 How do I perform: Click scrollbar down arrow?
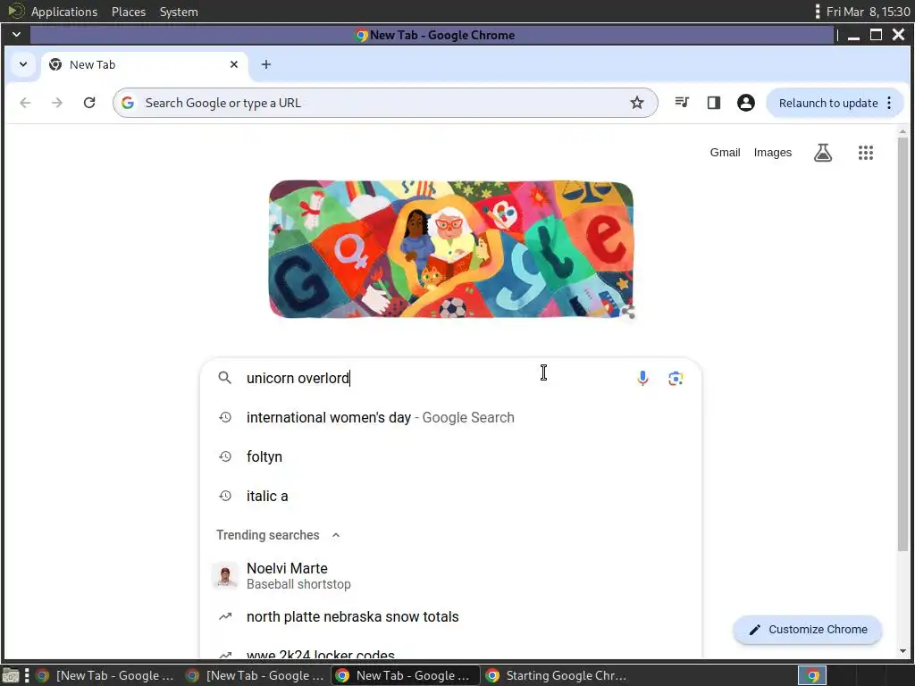tap(902, 651)
